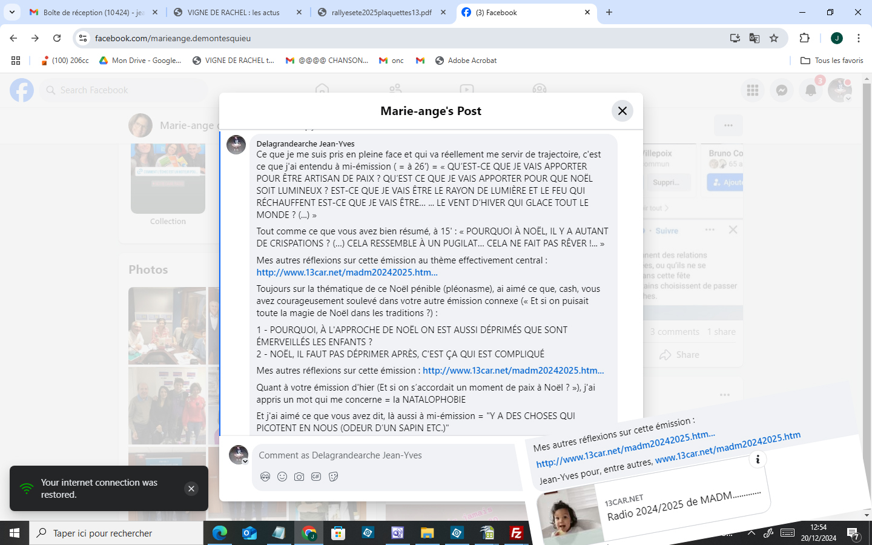Open Chrome three-dot menu
This screenshot has height=545, width=872.
[859, 38]
